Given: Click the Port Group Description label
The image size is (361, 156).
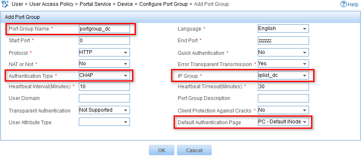Looking at the screenshot, I should [x=204, y=98].
